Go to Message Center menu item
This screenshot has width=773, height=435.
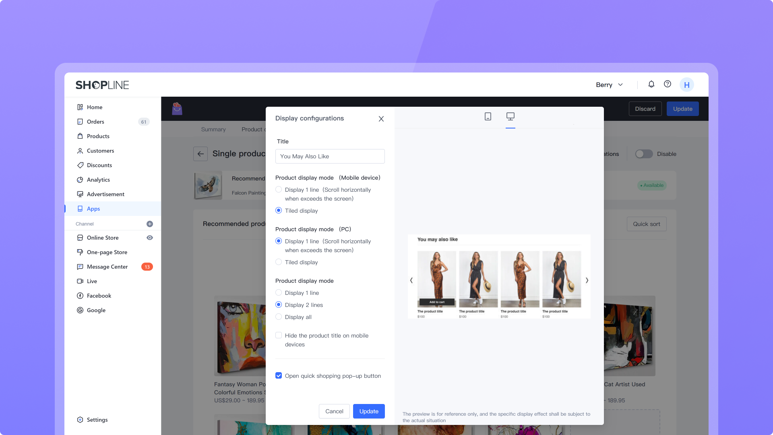pyautogui.click(x=107, y=267)
